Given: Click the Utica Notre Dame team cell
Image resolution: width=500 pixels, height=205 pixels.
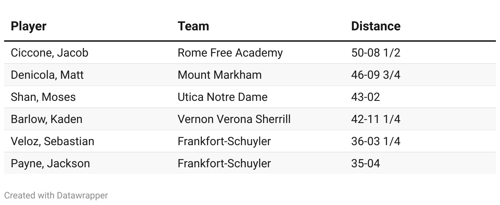Looking at the screenshot, I should [223, 97].
